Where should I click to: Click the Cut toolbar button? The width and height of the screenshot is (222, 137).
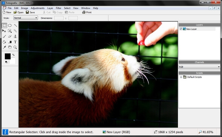tap(47, 12)
